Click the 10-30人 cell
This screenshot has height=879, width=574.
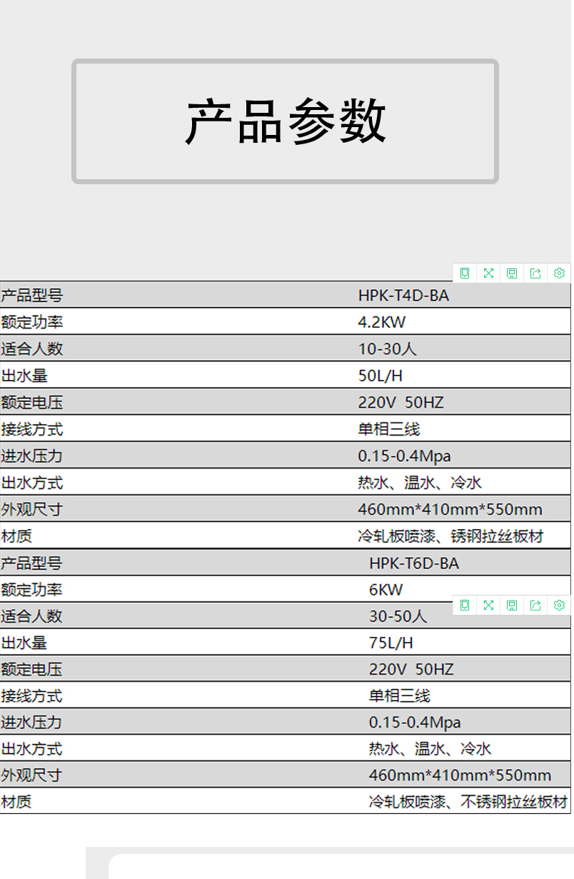[x=387, y=348]
